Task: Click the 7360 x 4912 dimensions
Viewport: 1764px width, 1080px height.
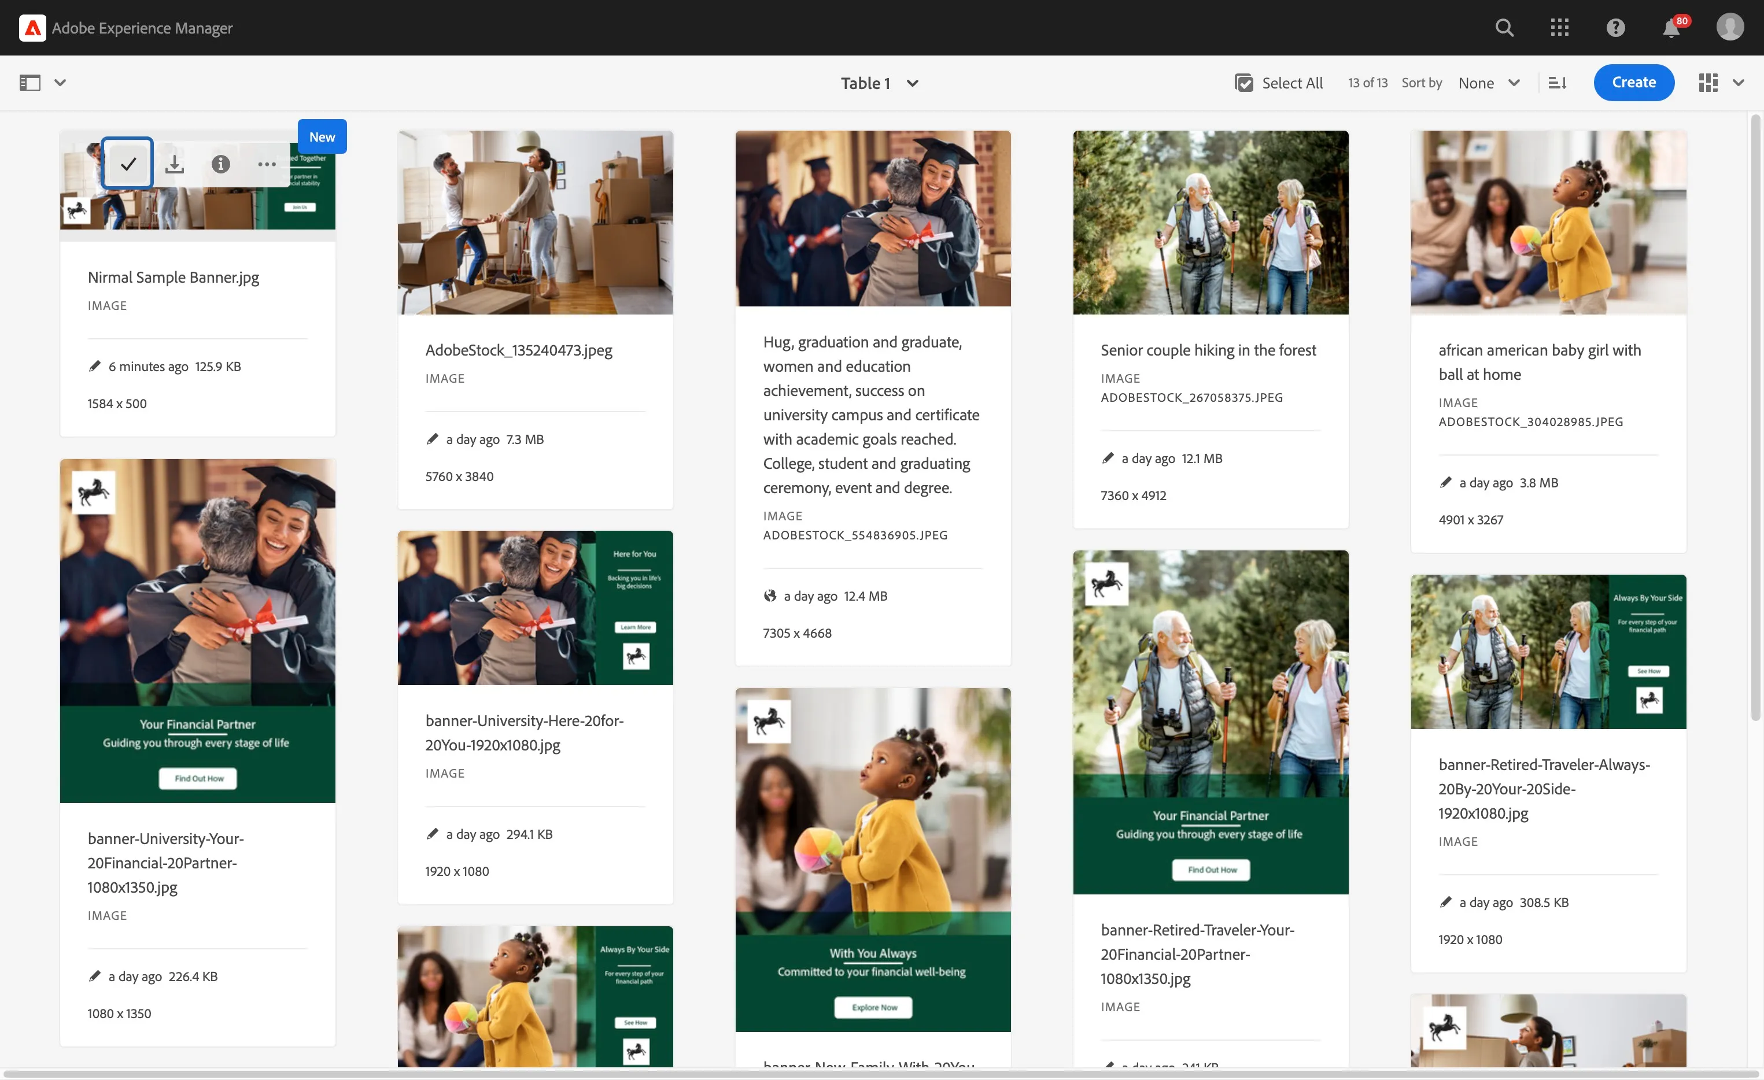Action: click(x=1133, y=495)
